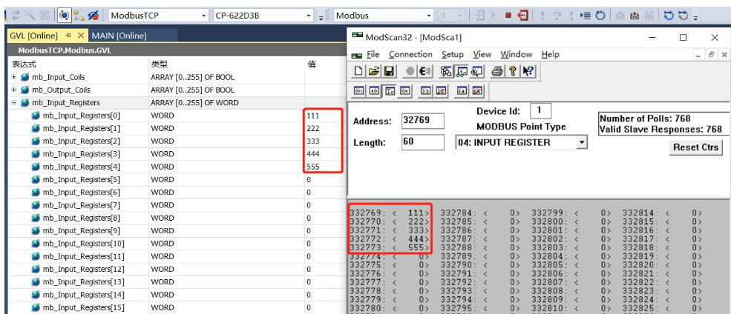This screenshot has height=314, width=731.
Task: Select mb_Input_Registers[5] row
Action: tap(176, 179)
